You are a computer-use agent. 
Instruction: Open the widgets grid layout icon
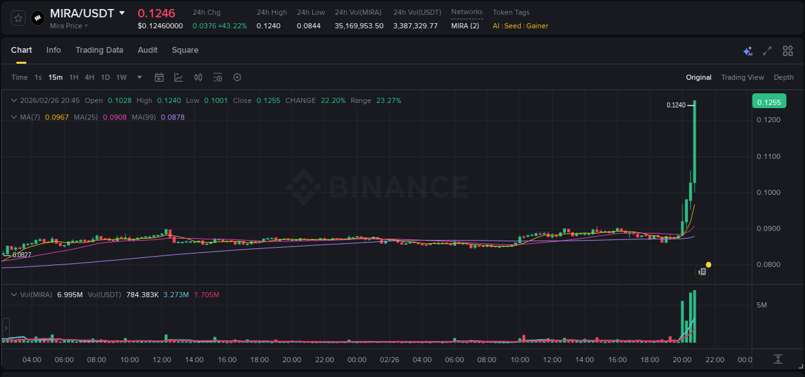788,50
